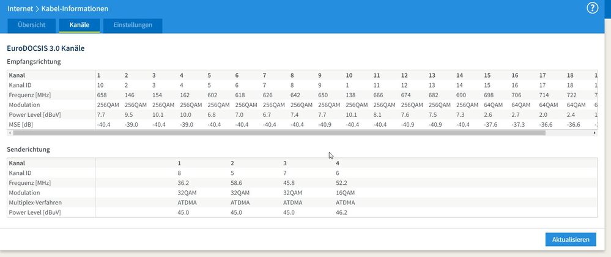Select frequency value 722 in Empfangsrichtung

pos(572,95)
